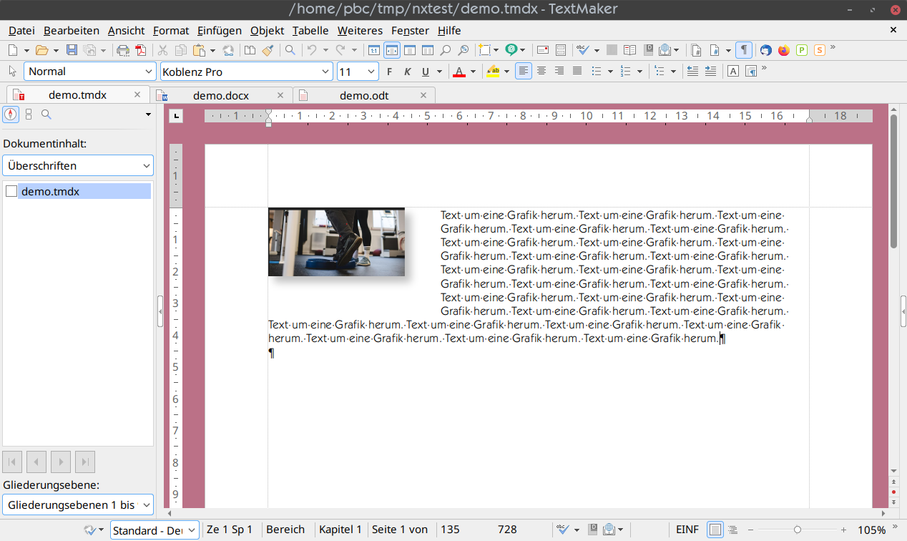Paste from clipboard using the clipboard icon
907x541 pixels.
(198, 50)
